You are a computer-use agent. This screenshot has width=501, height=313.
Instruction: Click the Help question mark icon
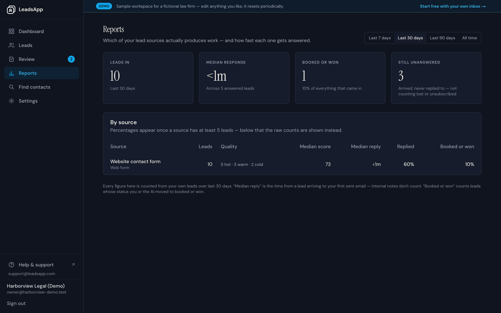click(x=12, y=265)
